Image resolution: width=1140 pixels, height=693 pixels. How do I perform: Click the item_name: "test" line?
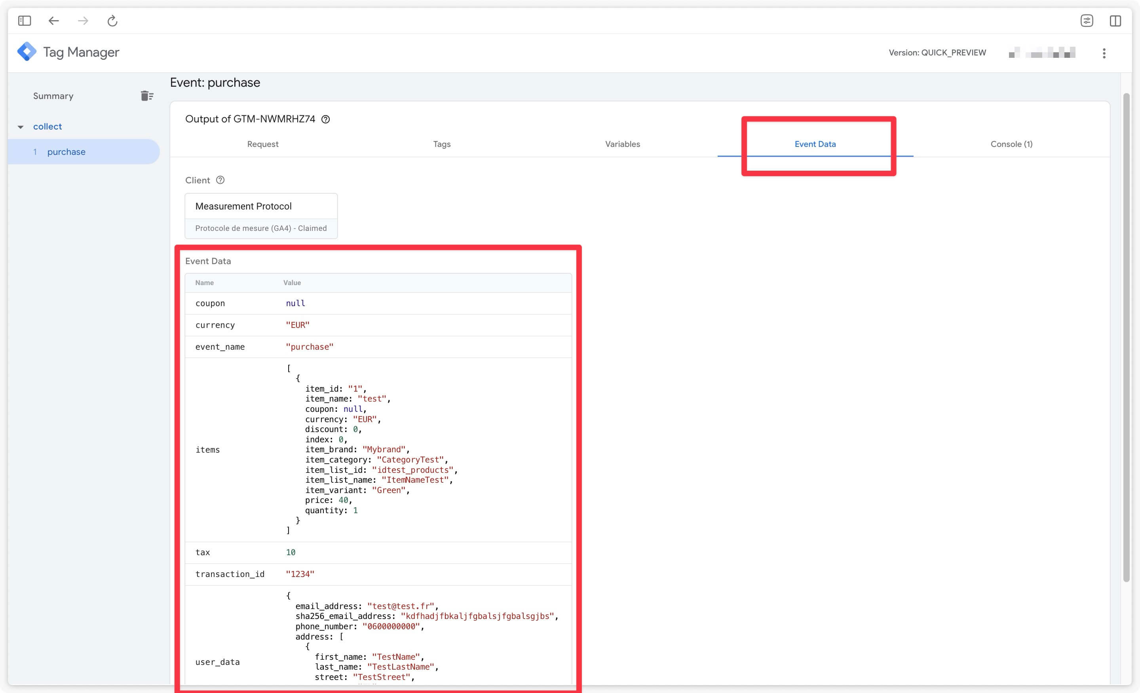348,399
